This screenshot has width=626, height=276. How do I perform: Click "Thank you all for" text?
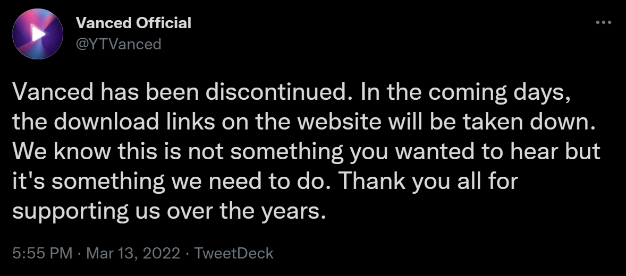[428, 182]
